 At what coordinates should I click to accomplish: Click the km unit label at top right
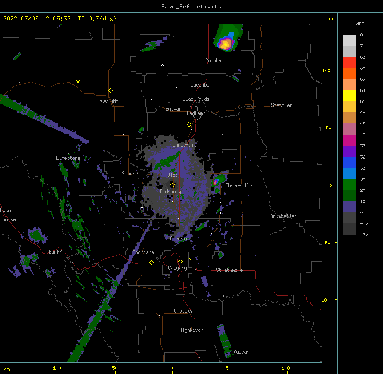click(x=331, y=19)
